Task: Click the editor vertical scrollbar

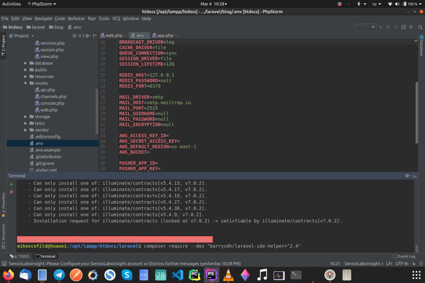Action: click(x=417, y=112)
